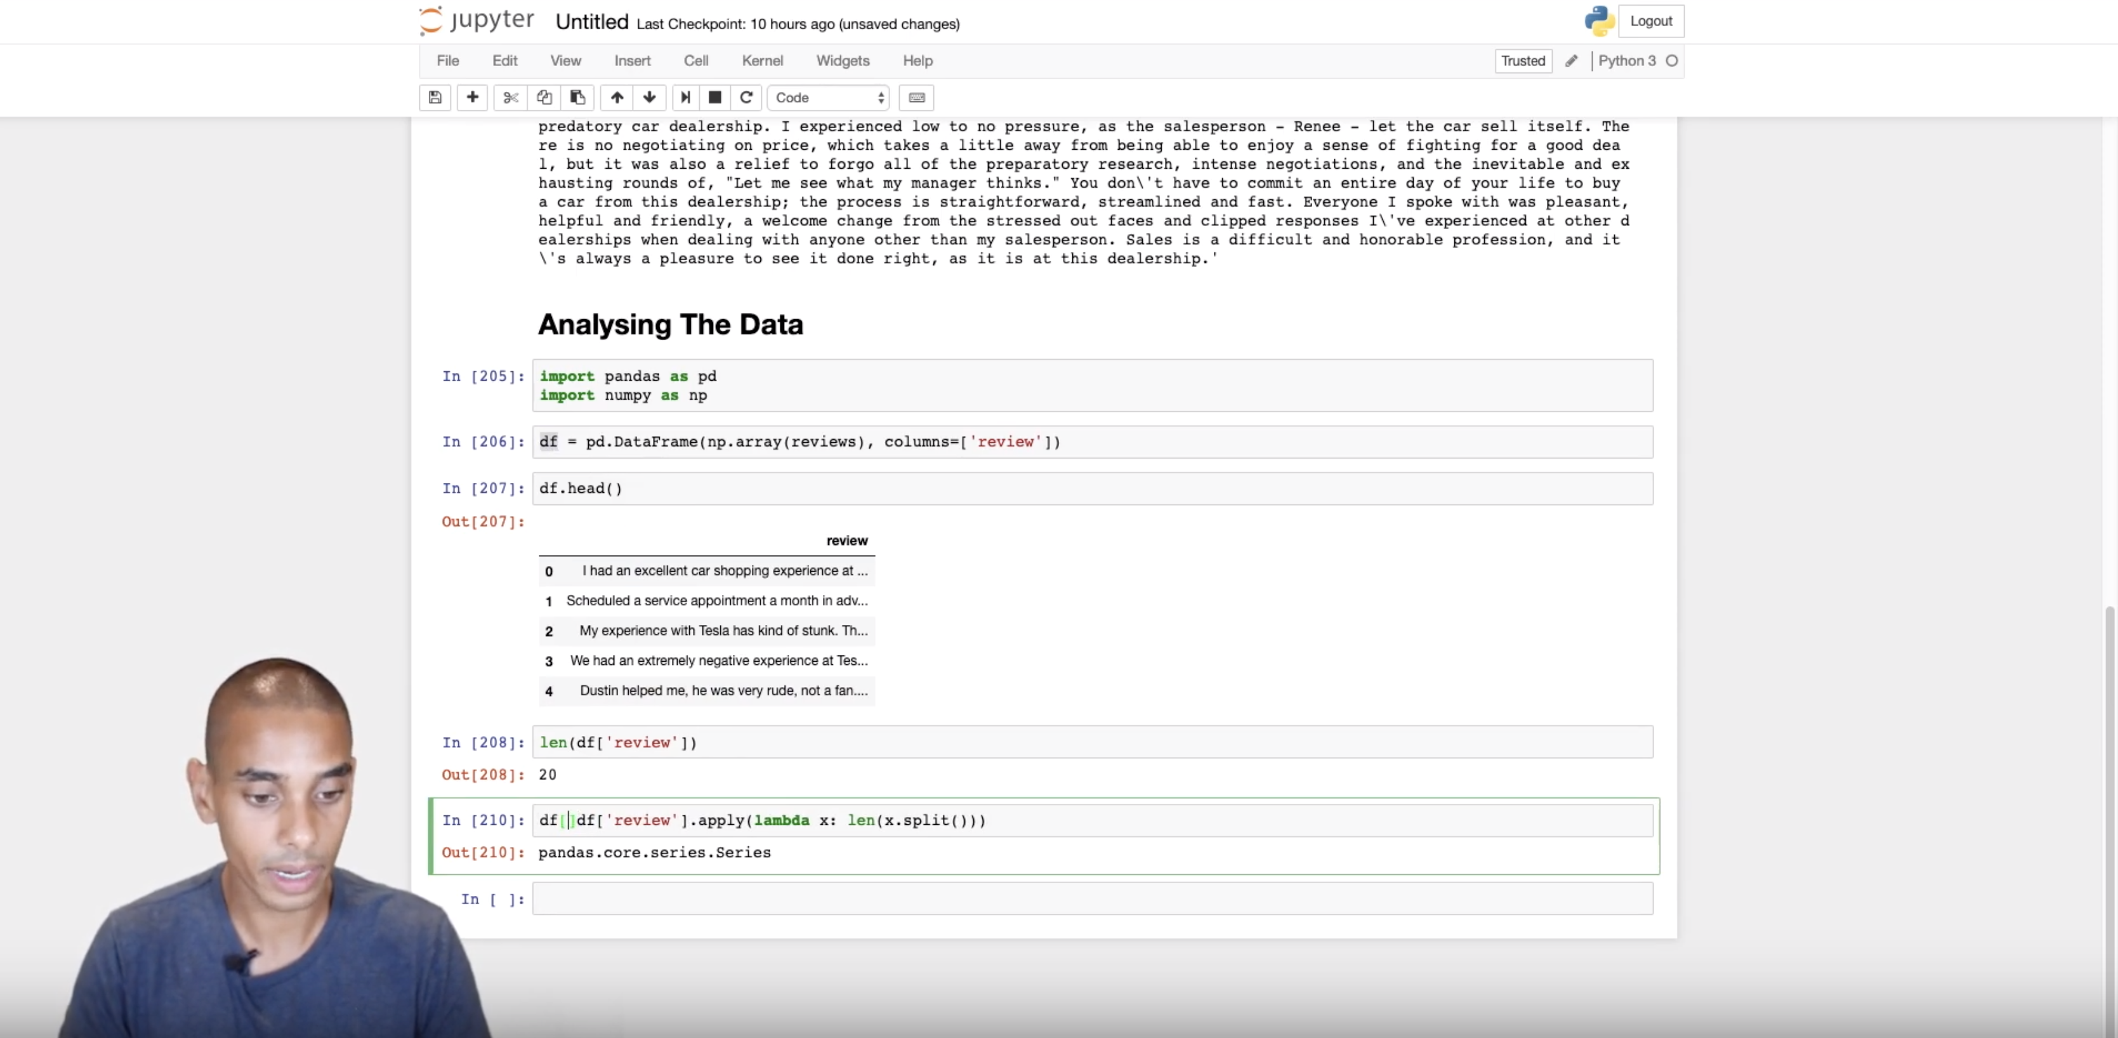
Task: Click the Python 3 kernel name
Action: 1626,61
